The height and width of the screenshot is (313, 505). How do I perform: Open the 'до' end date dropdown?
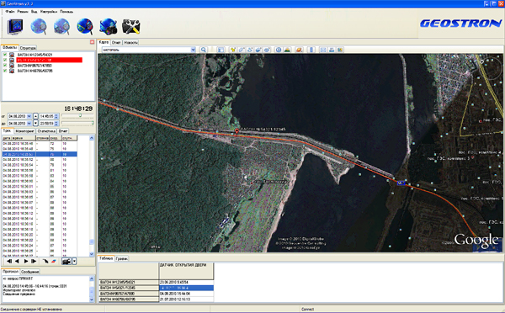29,124
